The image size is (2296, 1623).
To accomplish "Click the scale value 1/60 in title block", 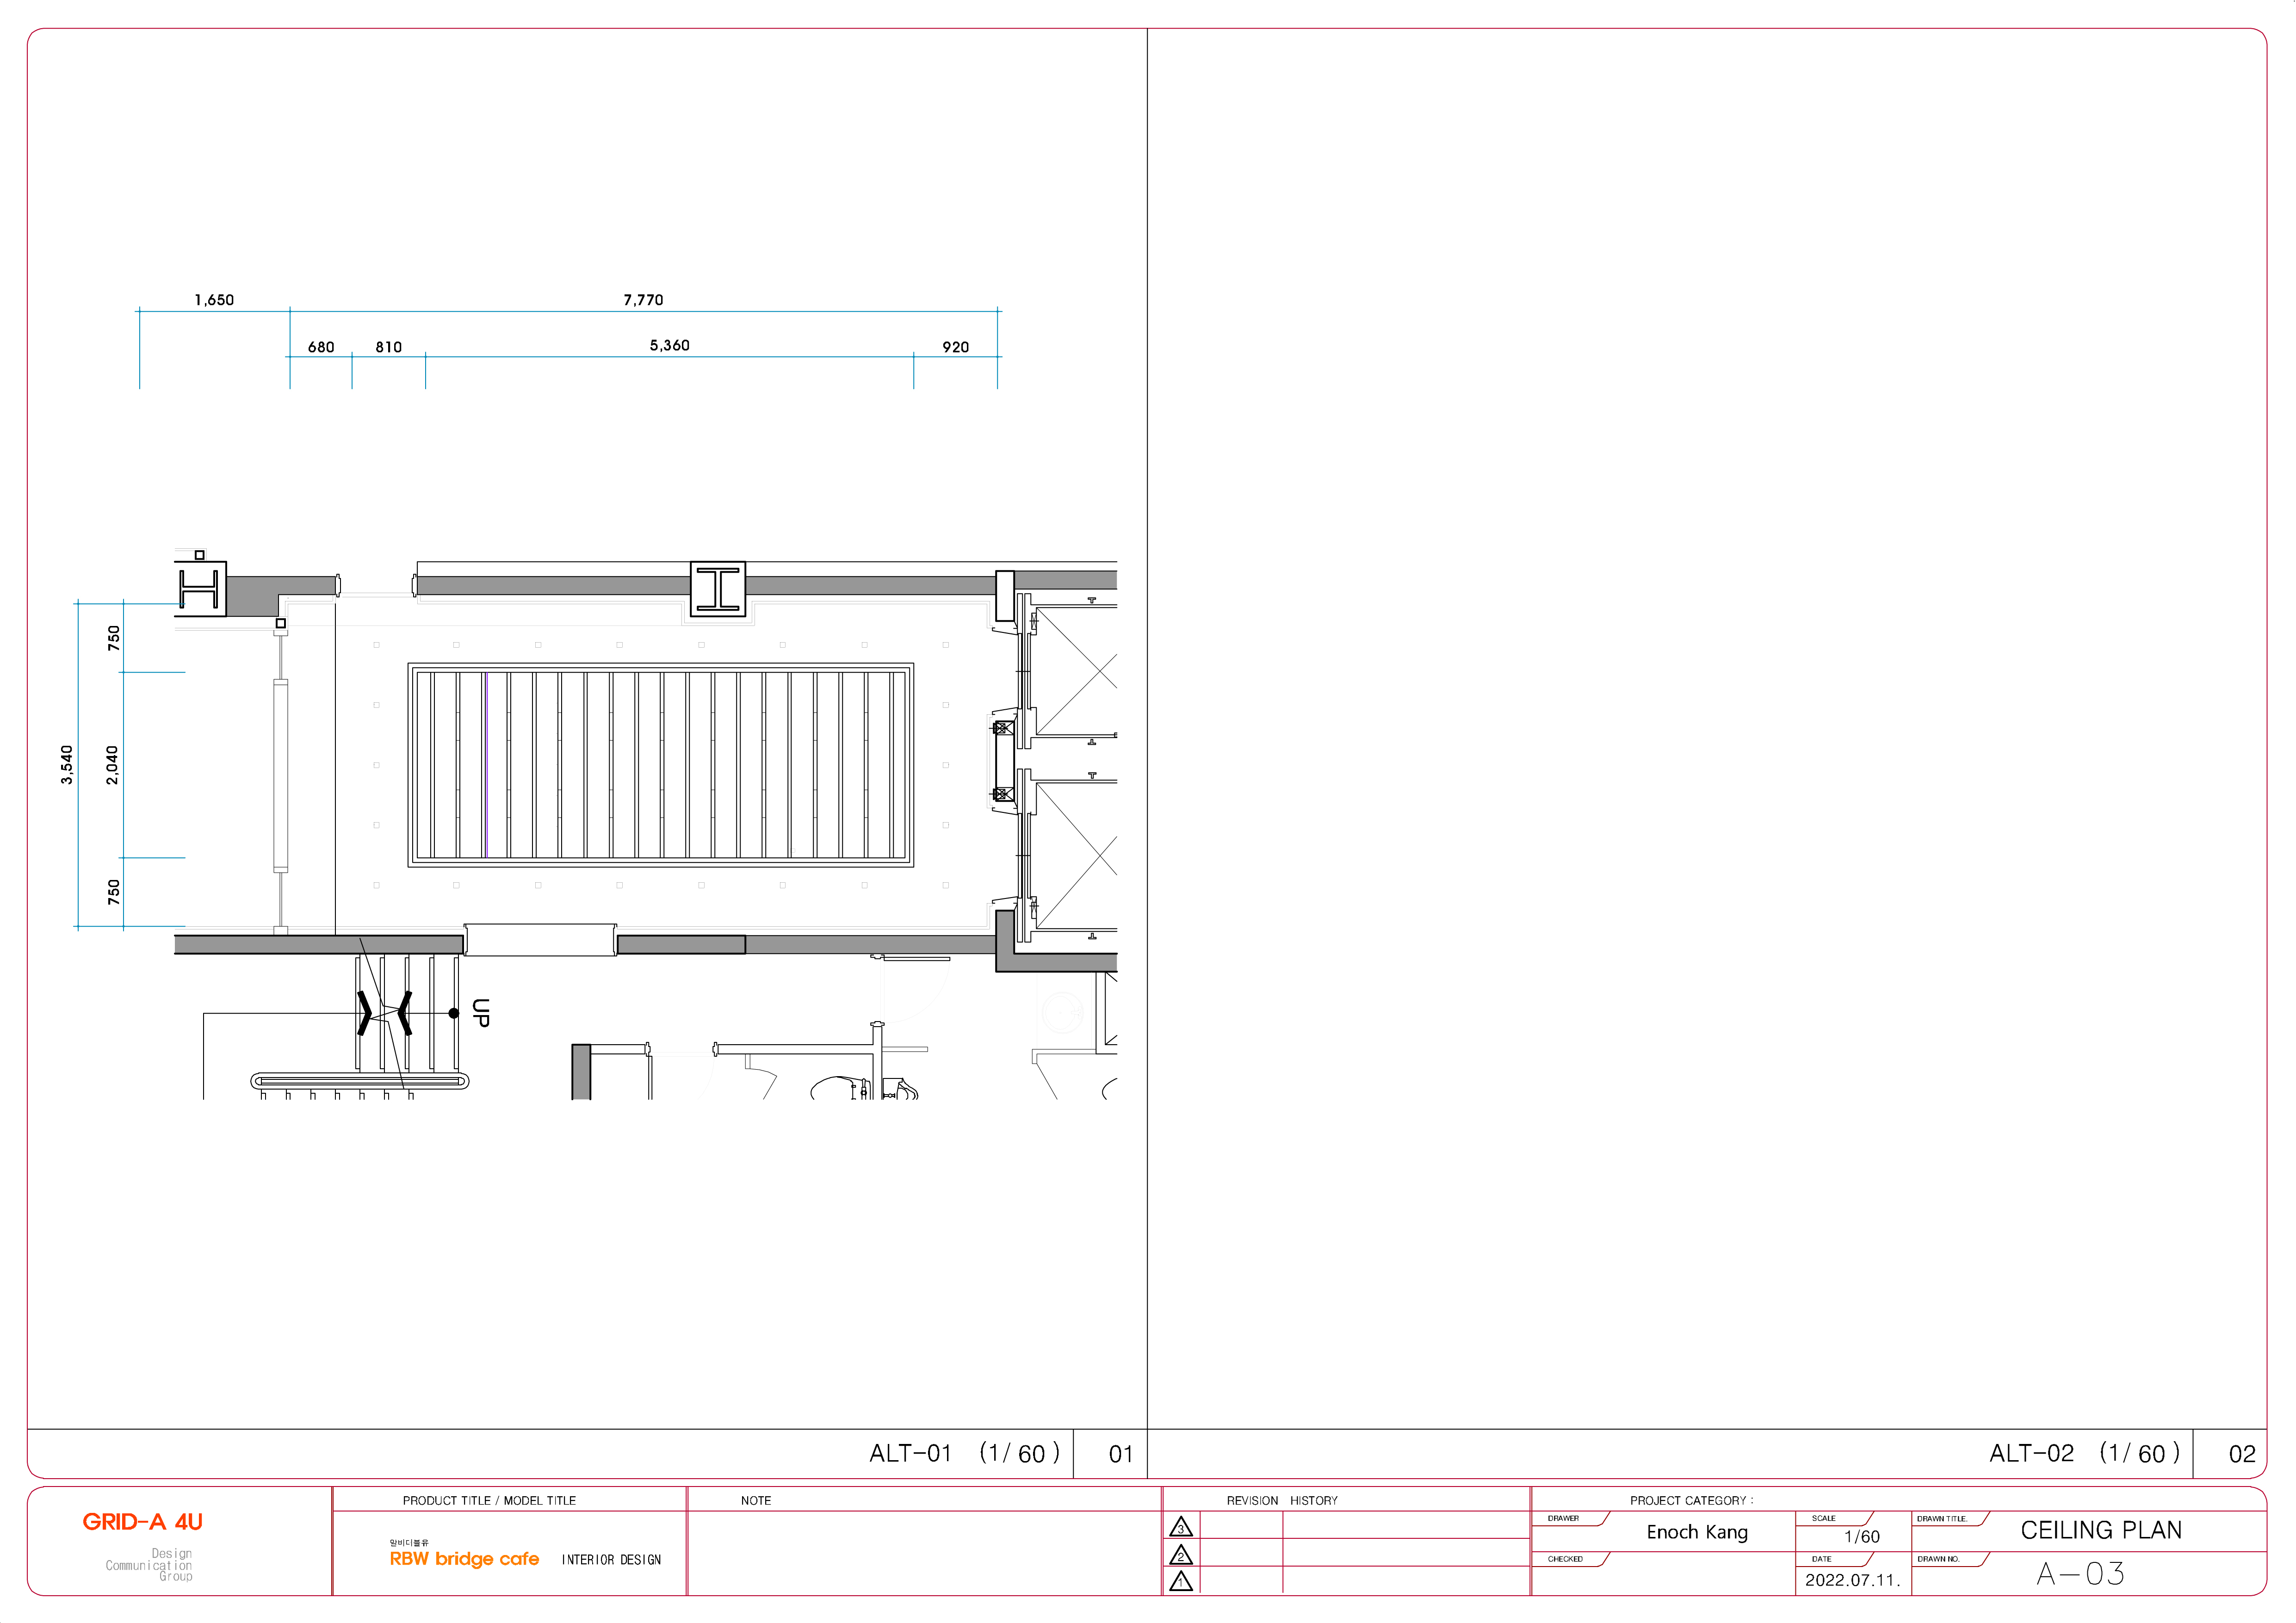I will tap(1862, 1536).
